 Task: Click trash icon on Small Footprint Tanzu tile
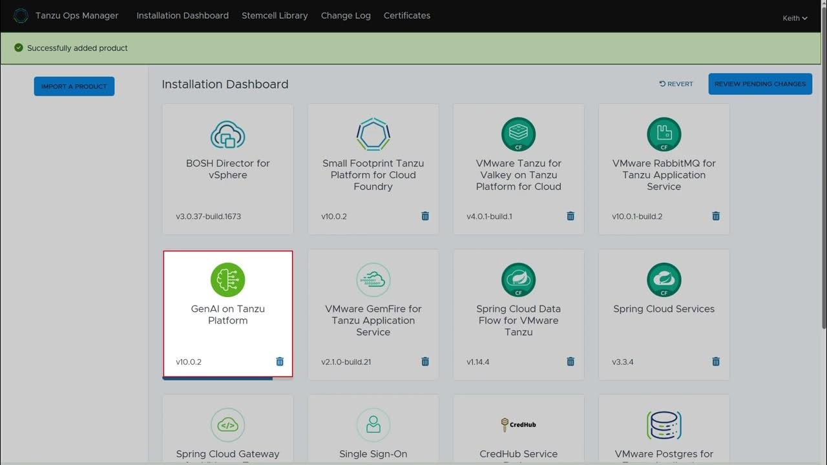425,216
